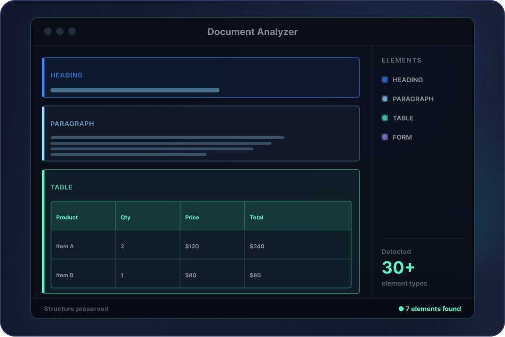Pick the light-blue PARAGRAPH legend swatch

click(385, 99)
